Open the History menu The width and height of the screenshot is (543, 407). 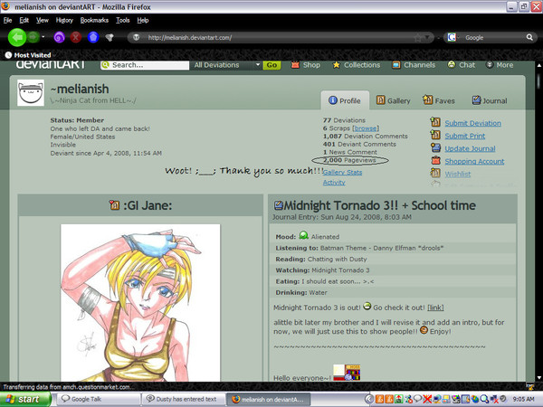click(64, 21)
